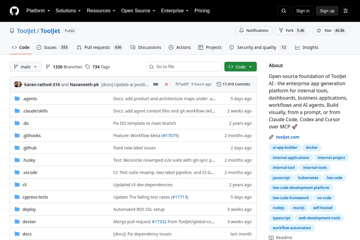This screenshot has width=360, height=240.
Task: Open the 'Updated cli dev-dependencies' commit message
Action: (x=143, y=185)
